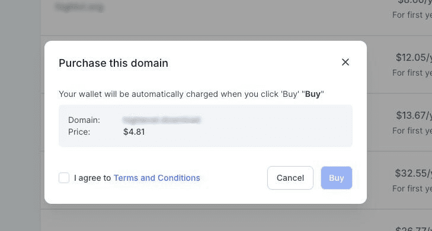
Task: Click the Purchase this domain heading
Action: coord(113,63)
